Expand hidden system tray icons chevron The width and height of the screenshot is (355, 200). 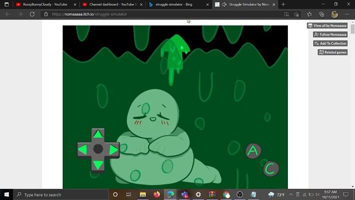pos(291,194)
